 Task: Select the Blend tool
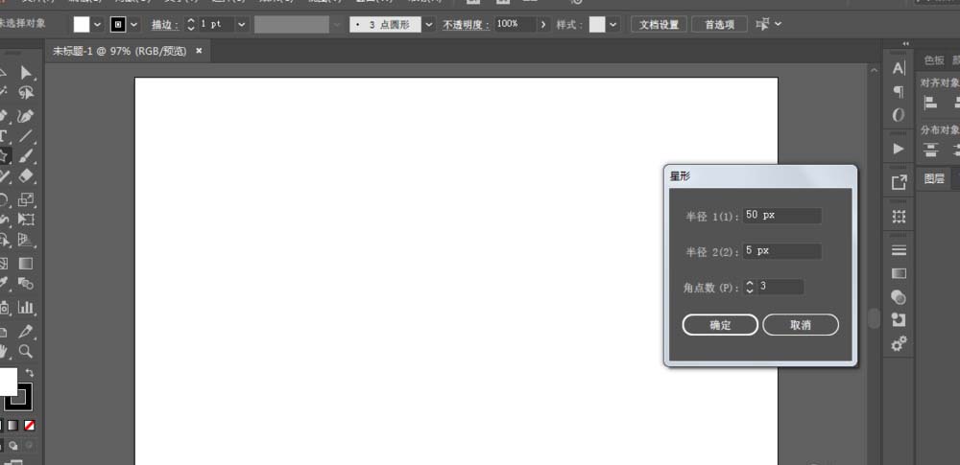[x=26, y=283]
